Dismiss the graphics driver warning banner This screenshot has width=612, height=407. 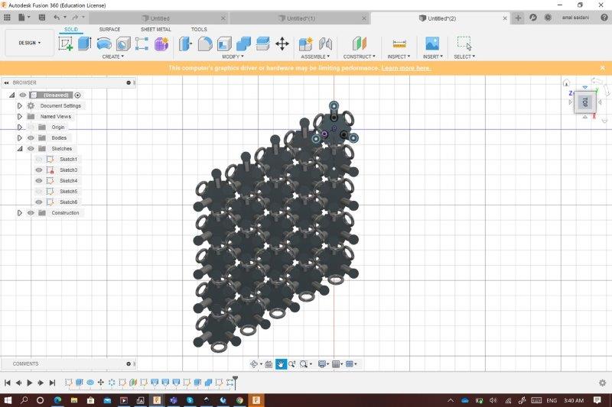click(602, 68)
